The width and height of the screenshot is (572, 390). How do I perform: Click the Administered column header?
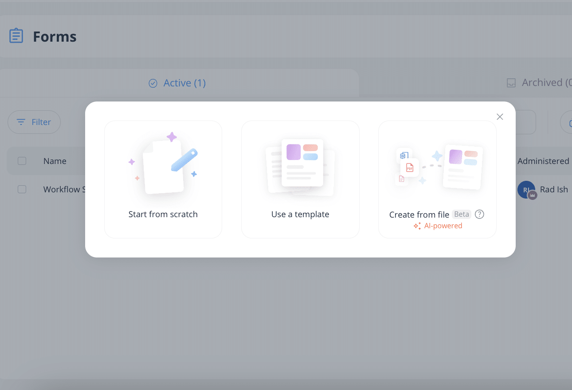[544, 161]
